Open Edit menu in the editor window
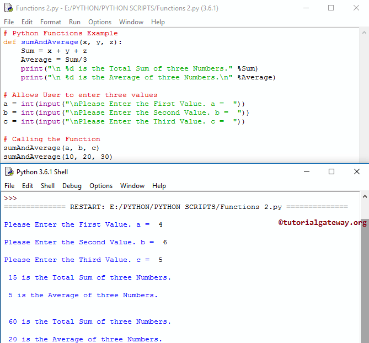 coord(27,22)
